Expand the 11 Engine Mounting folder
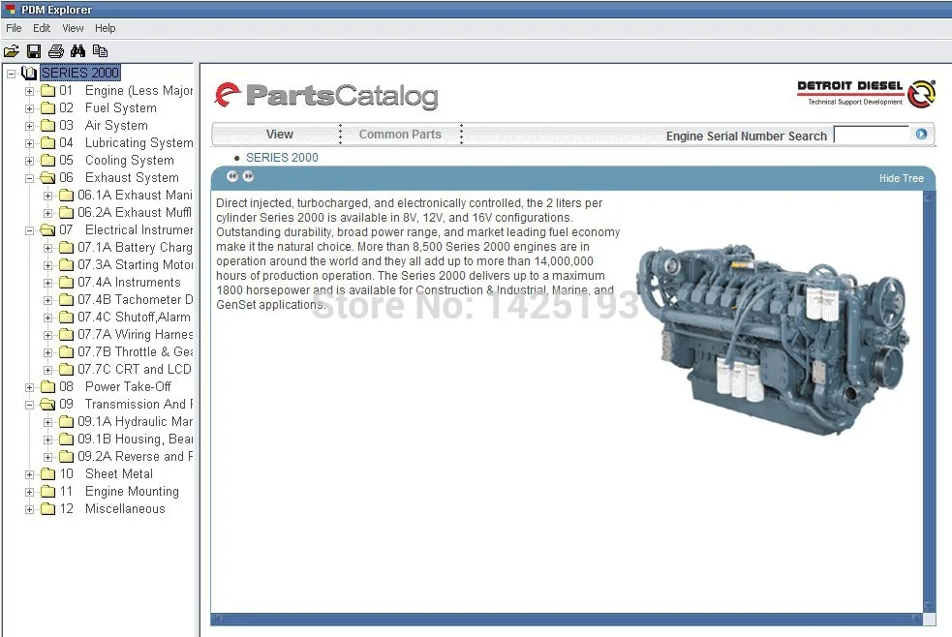952x637 pixels. pos(29,492)
